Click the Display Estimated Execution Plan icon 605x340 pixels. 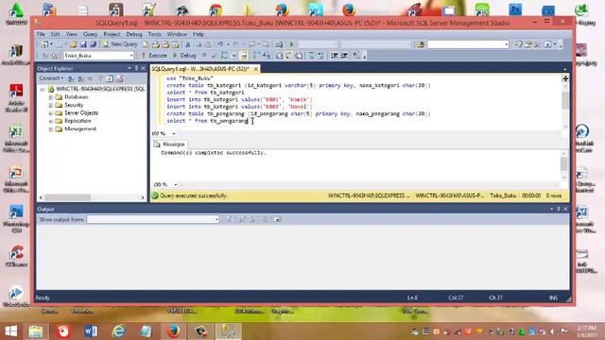pyautogui.click(x=224, y=56)
